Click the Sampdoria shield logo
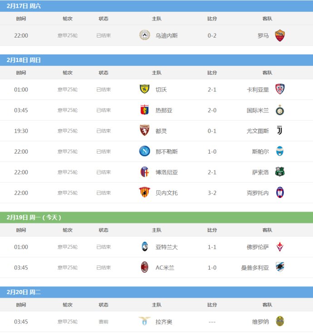Image resolution: width=313 pixels, height=333 pixels. click(280, 267)
